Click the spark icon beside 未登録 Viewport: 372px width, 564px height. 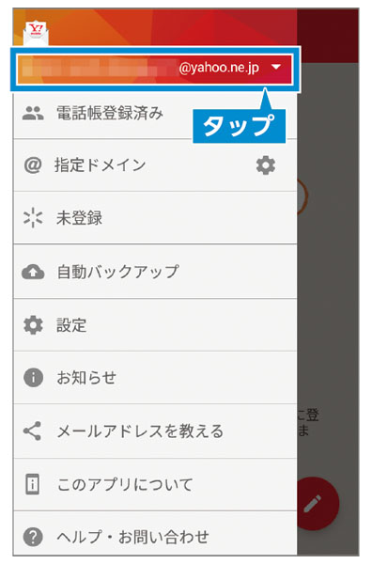coord(33,218)
